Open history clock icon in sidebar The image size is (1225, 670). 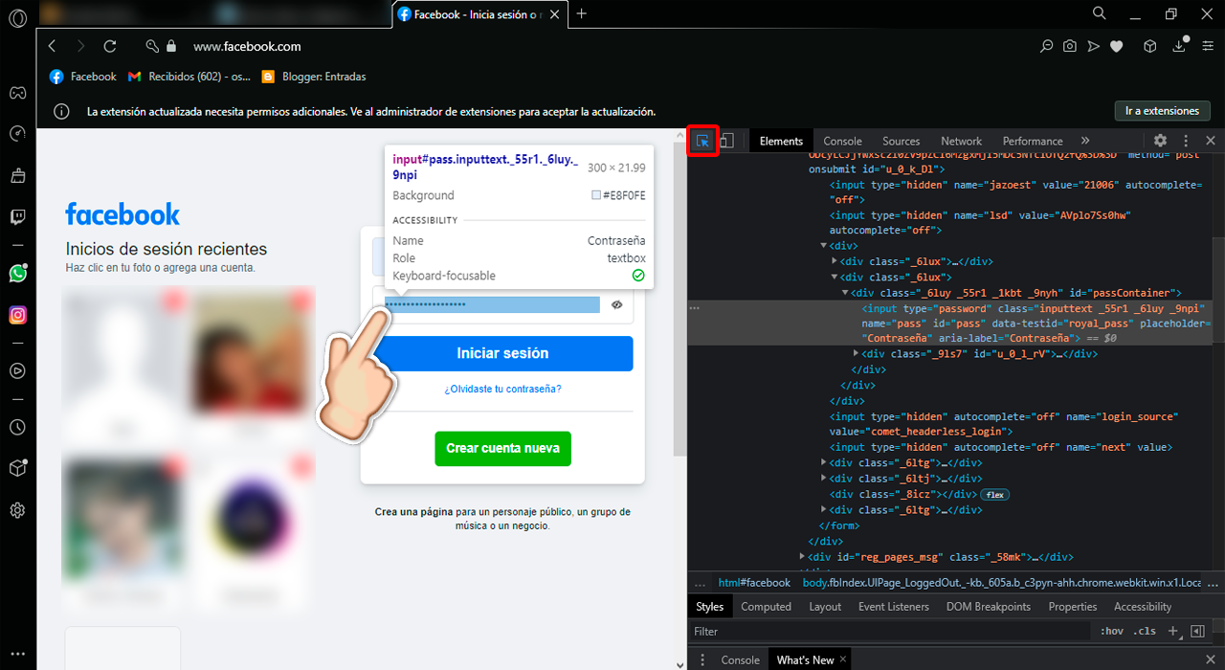click(x=17, y=427)
